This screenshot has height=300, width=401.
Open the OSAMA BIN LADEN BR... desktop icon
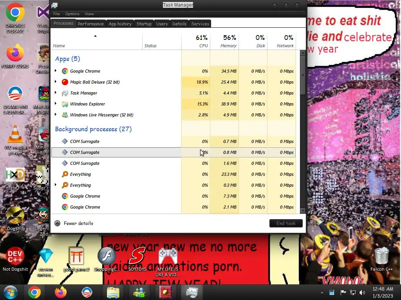(15, 100)
